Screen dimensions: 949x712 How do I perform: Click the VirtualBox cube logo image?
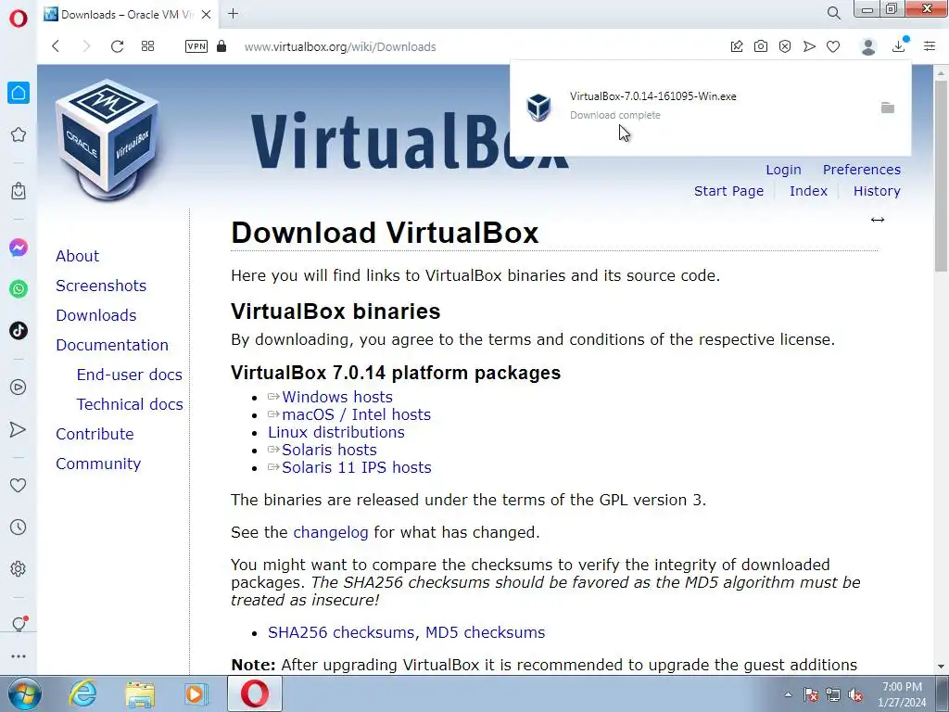(108, 140)
